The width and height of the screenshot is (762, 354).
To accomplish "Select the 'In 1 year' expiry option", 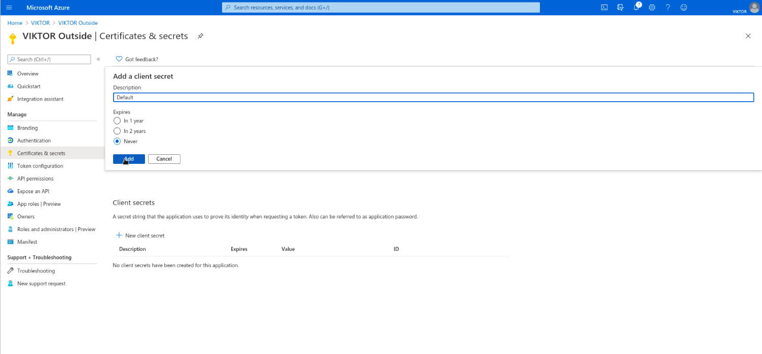I will point(117,121).
